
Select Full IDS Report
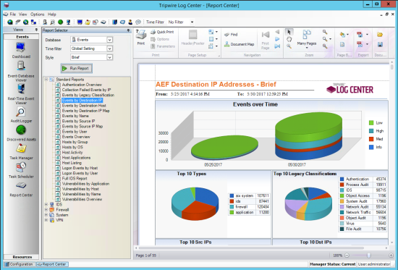click(x=75, y=178)
